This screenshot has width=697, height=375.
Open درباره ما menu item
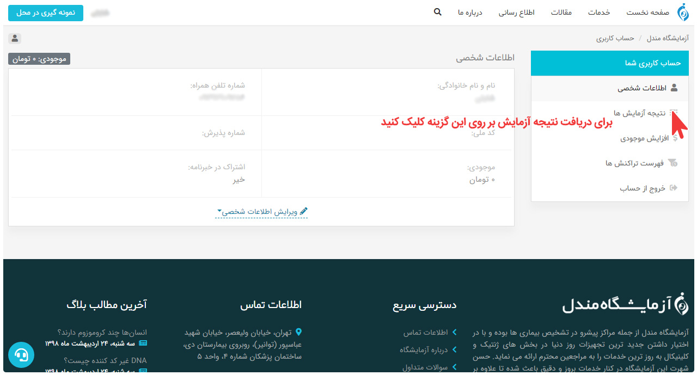[470, 13]
